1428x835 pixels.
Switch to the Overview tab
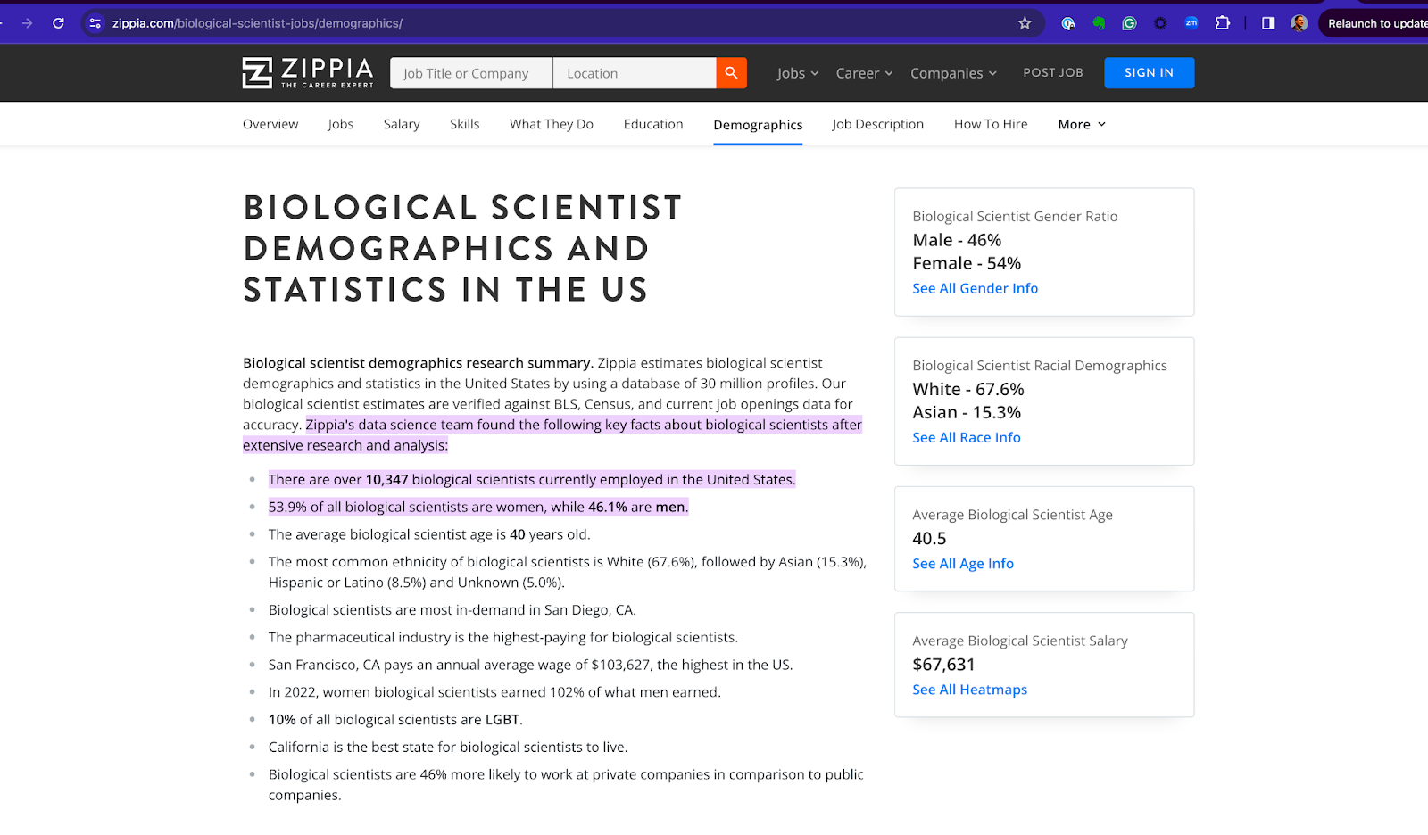point(270,124)
